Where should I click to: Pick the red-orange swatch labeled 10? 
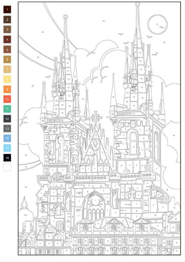7,99
